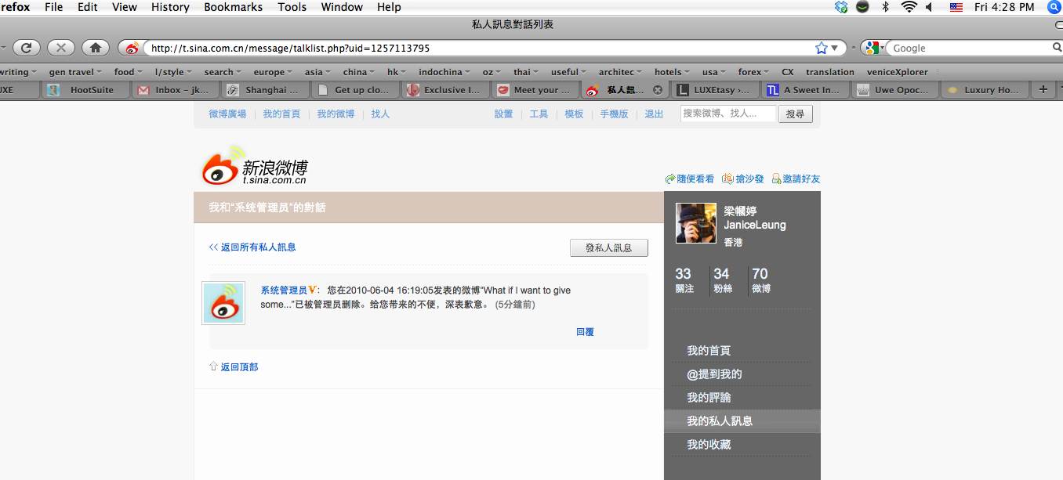
Task: Close the 私人訊 tab
Action: [658, 90]
